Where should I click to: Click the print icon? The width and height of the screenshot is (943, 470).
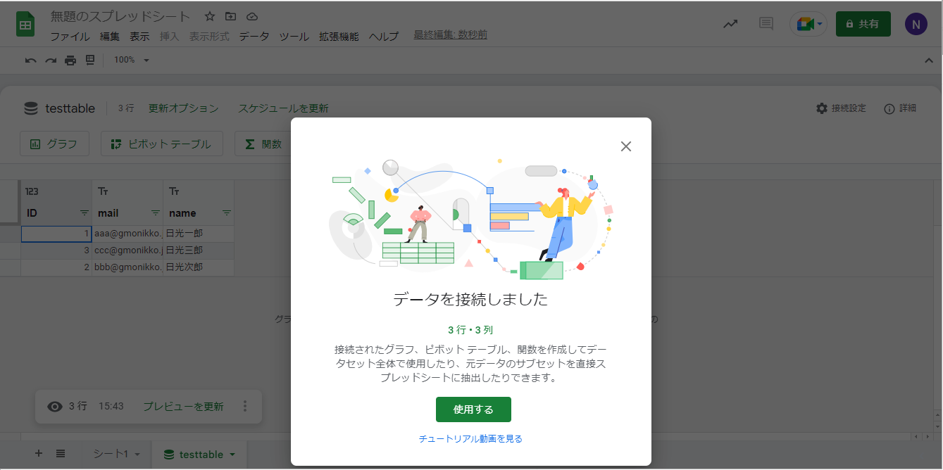[70, 61]
